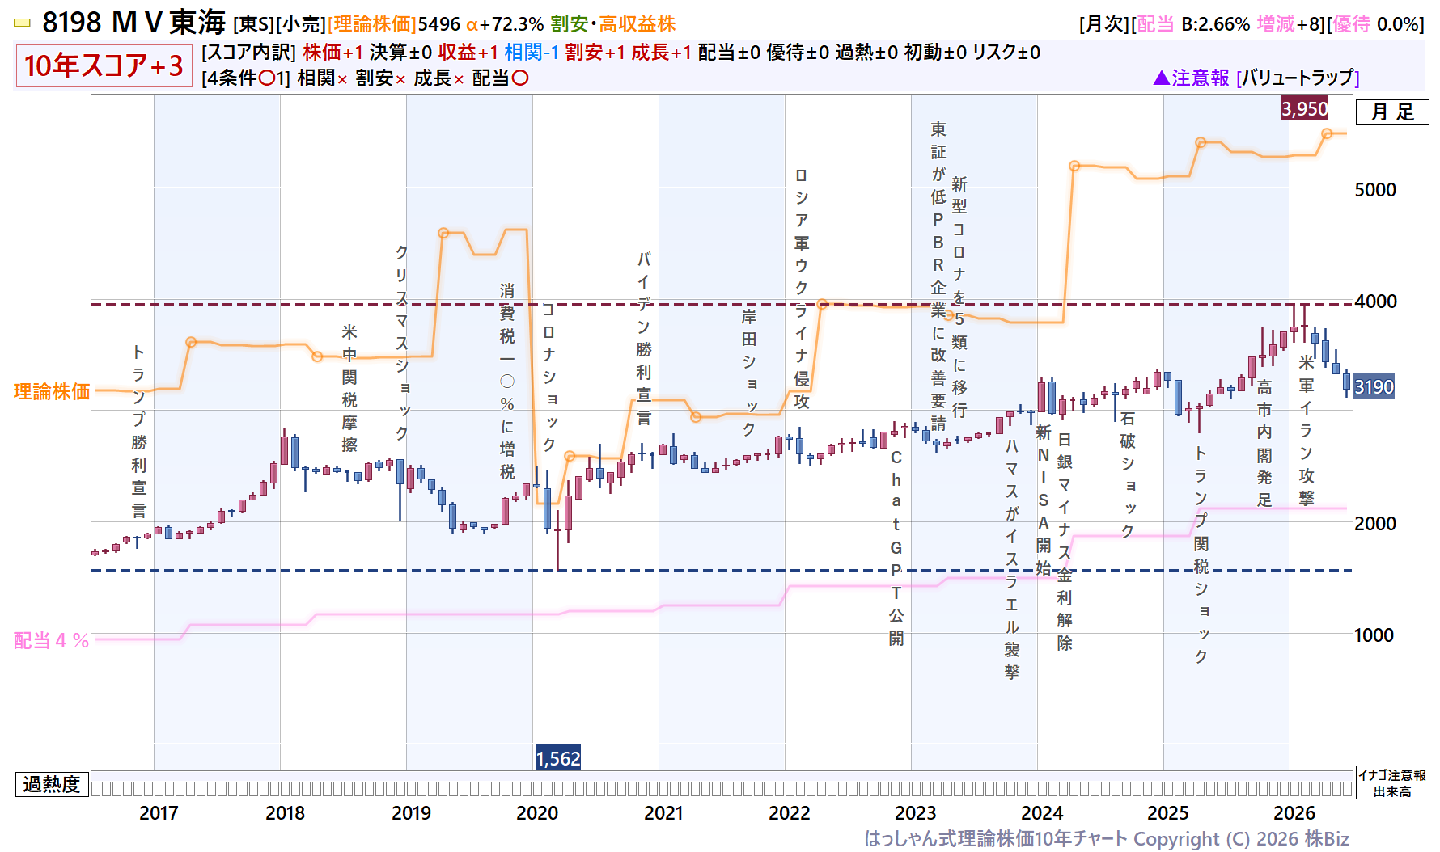Click the α+72.3% header value
The image size is (1440, 852).
point(505,24)
